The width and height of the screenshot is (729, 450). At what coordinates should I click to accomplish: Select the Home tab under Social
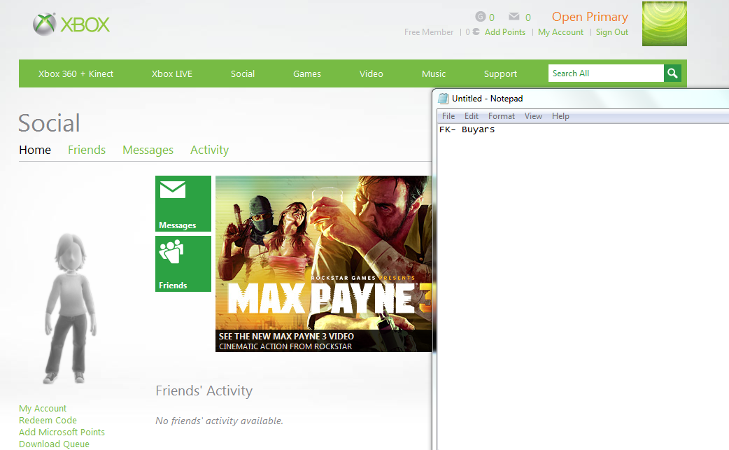click(x=35, y=150)
